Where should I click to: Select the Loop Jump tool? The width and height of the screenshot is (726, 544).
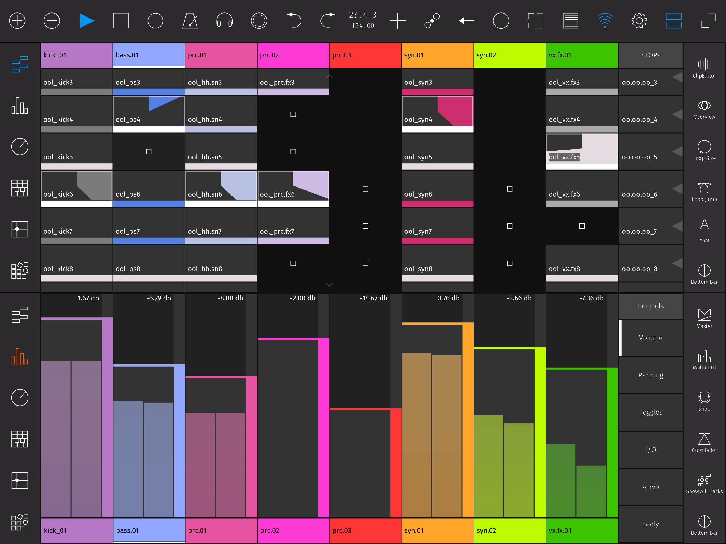(704, 191)
